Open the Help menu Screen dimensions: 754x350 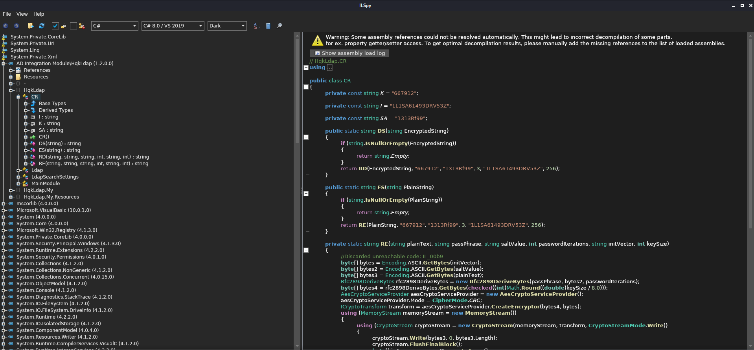[39, 14]
